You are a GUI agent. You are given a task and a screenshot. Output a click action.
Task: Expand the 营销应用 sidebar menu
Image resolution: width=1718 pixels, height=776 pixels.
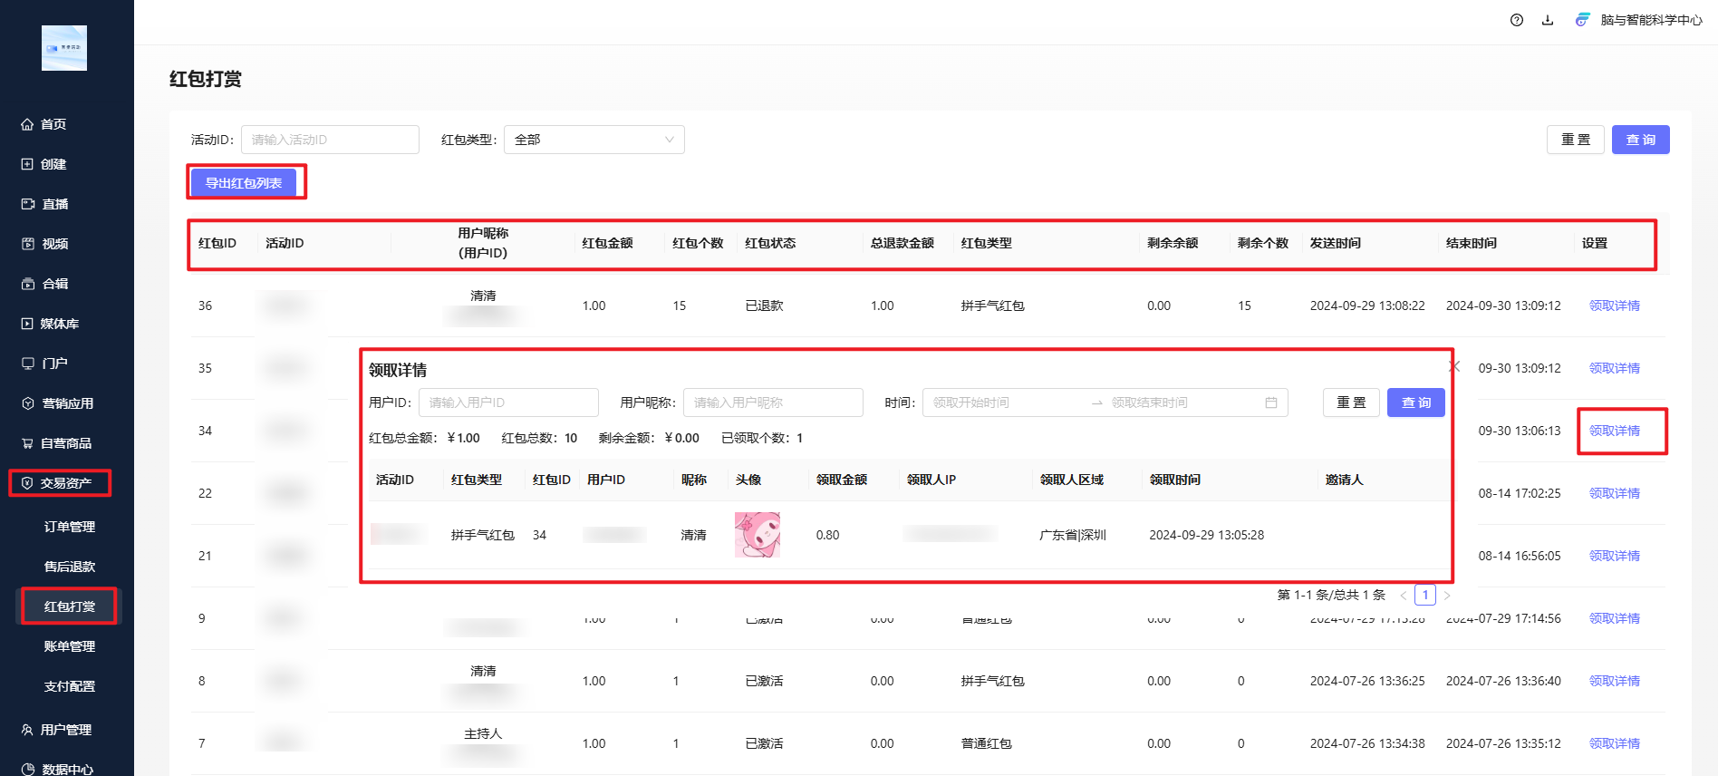67,403
